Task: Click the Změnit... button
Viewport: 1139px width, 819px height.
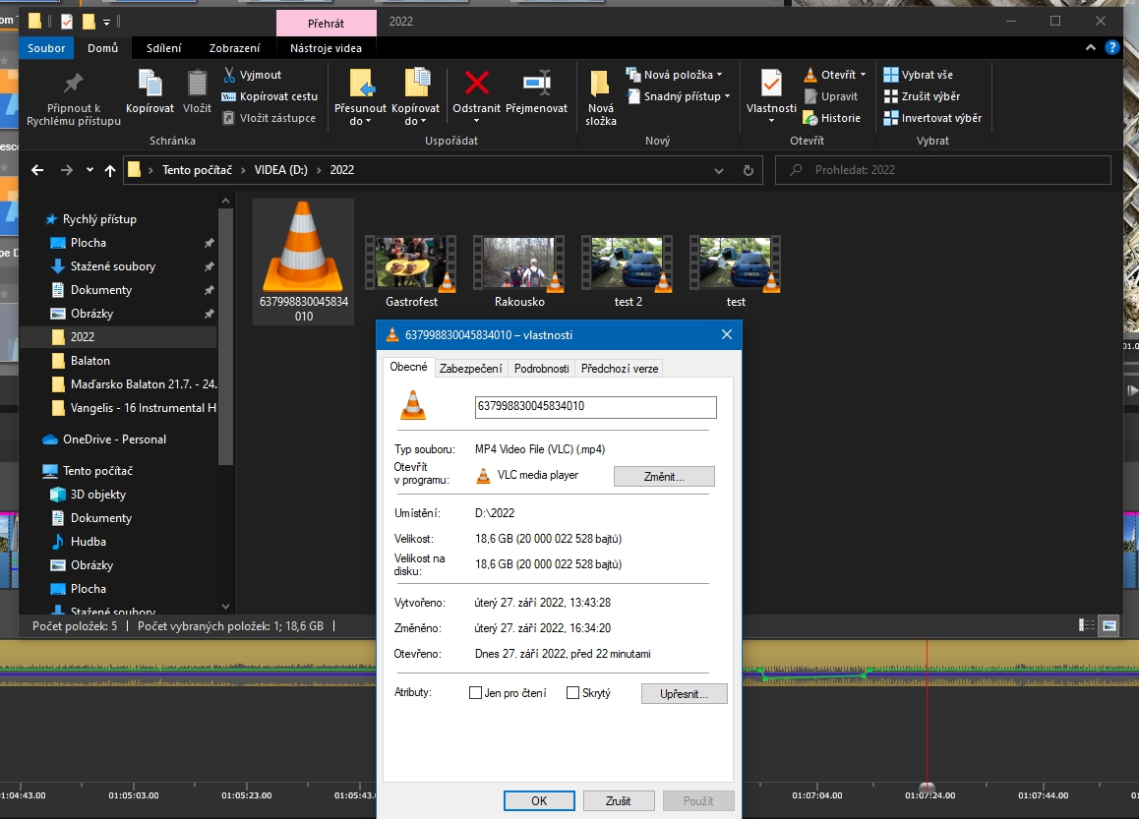Action: [x=664, y=476]
